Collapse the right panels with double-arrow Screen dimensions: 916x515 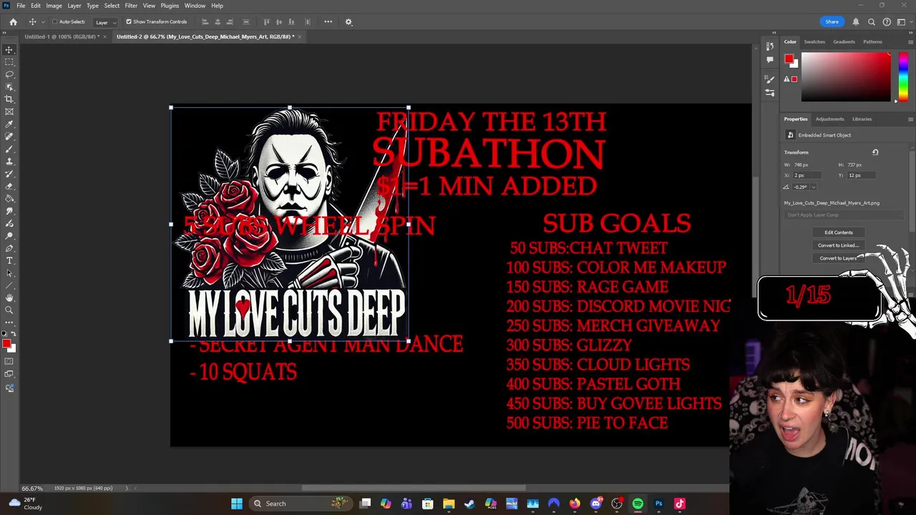point(910,32)
